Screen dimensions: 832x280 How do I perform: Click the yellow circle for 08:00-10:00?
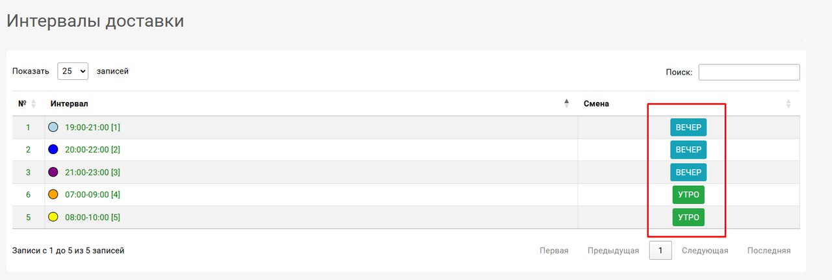53,217
